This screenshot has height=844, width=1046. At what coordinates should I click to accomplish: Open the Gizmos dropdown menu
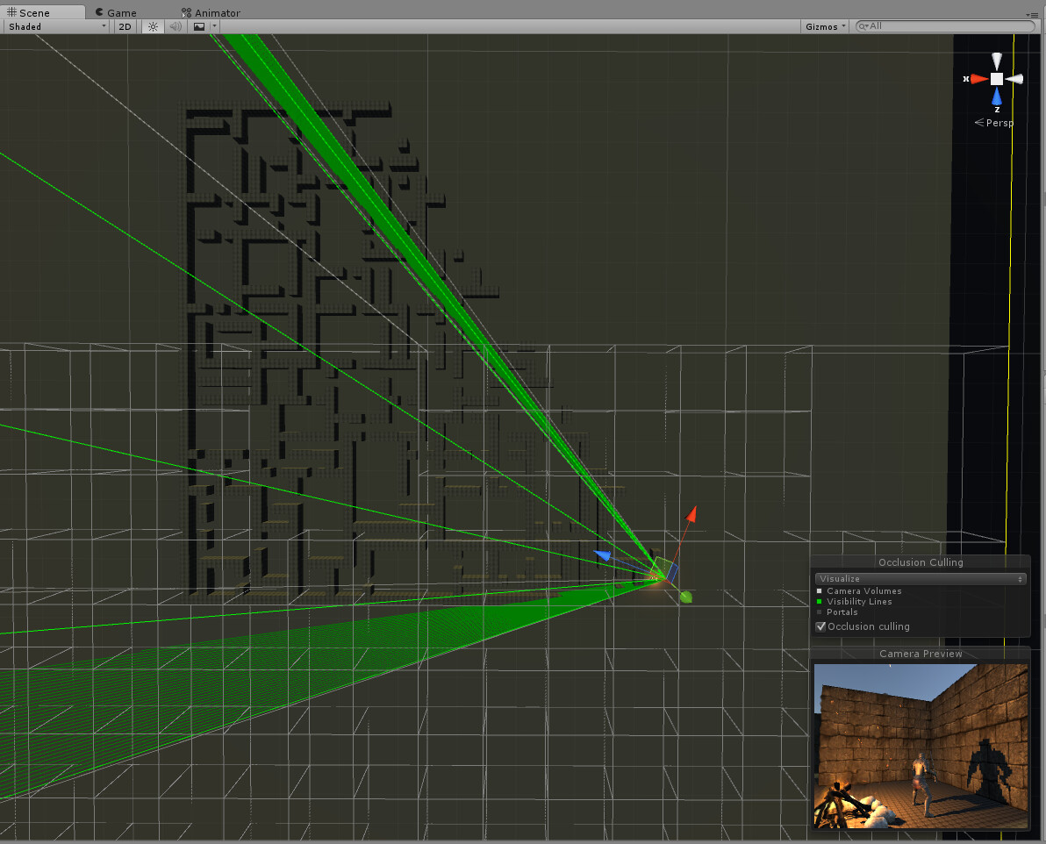coord(823,26)
